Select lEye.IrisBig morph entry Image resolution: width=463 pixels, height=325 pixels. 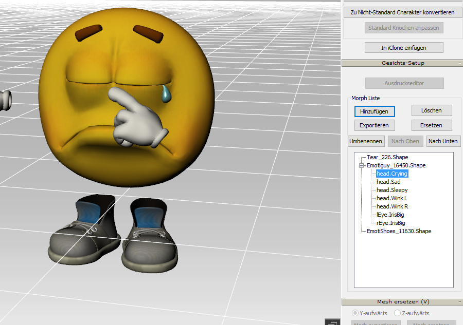click(x=390, y=215)
